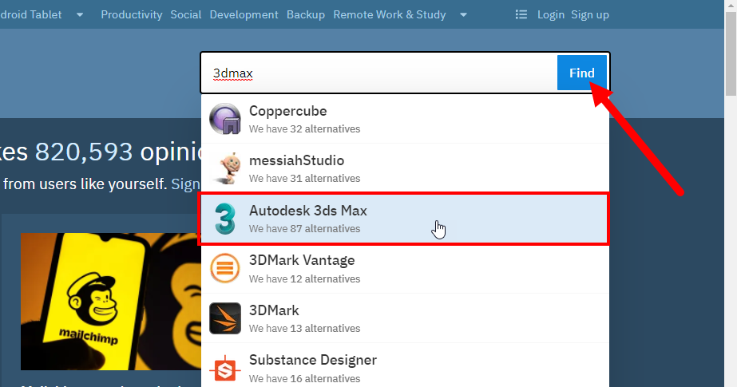
Task: Click the Sign link in the tagline
Action: pyautogui.click(x=186, y=184)
